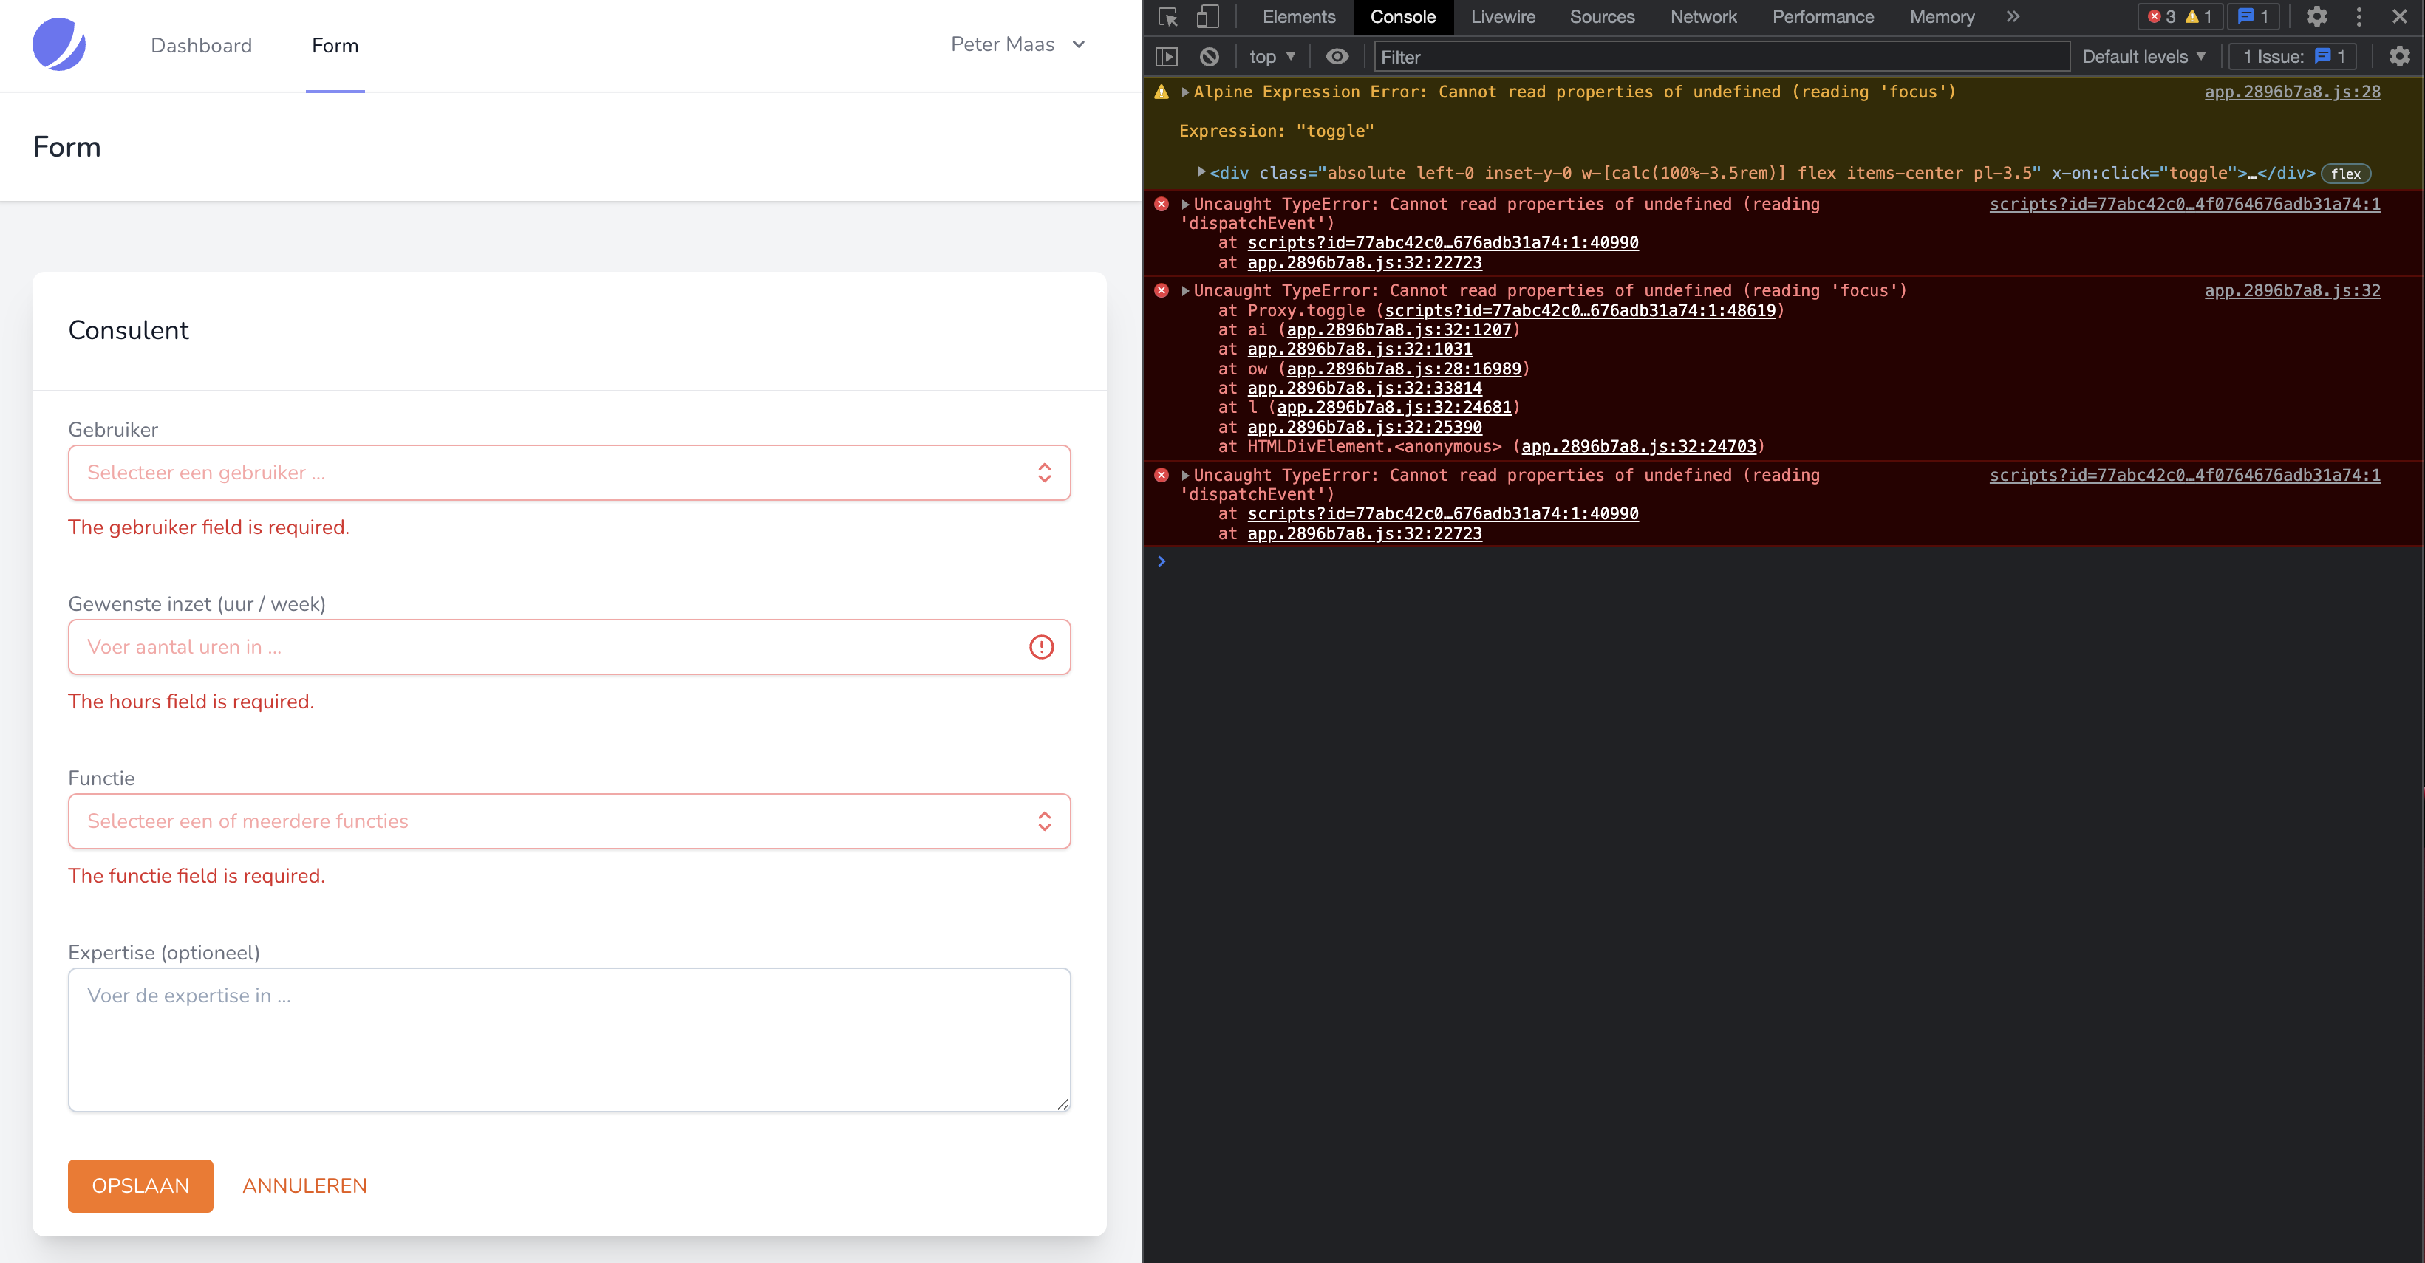Clear the console with the ban icon
Screen dimensions: 2425x1263
tap(1209, 56)
